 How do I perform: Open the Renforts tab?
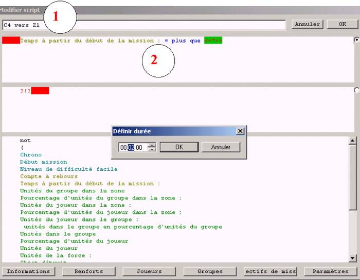pos(88,271)
